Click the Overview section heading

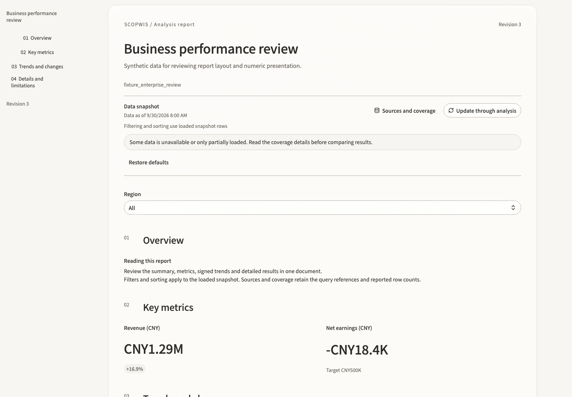tap(163, 241)
